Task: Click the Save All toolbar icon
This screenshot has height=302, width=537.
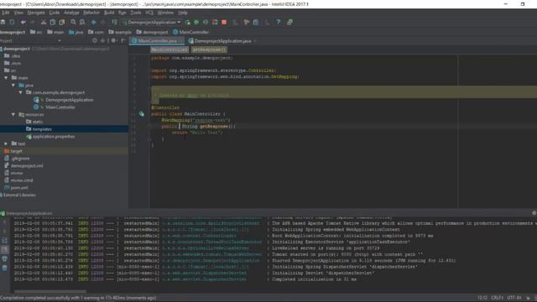Action: pyautogui.click(x=3, y=23)
